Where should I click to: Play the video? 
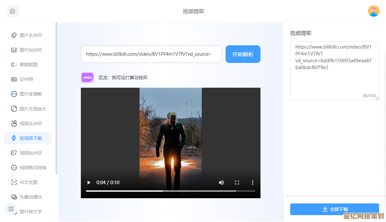pyautogui.click(x=89, y=183)
